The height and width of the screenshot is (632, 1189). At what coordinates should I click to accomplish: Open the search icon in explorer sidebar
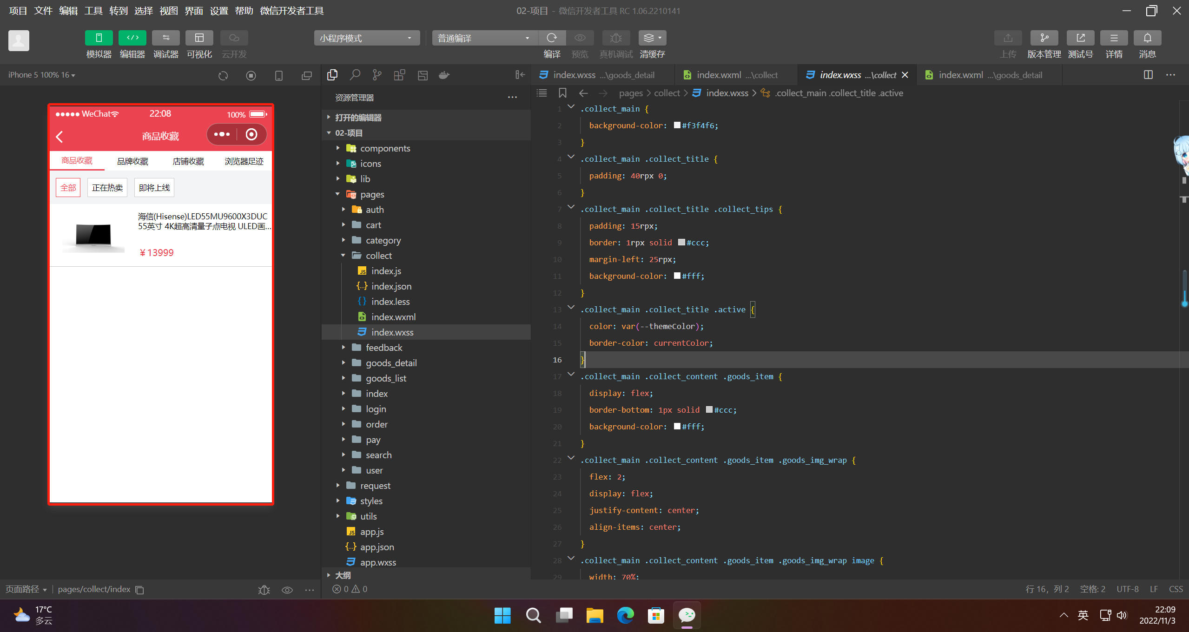click(x=355, y=75)
